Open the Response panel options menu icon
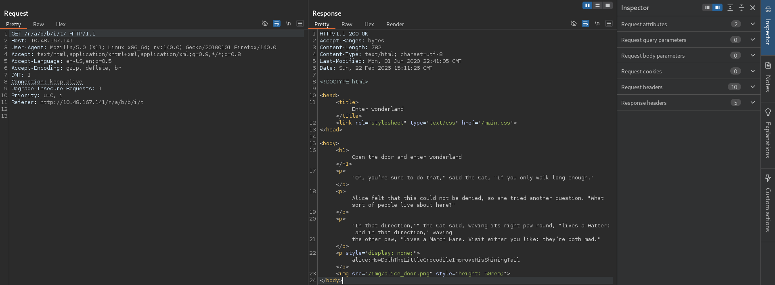This screenshot has height=285, width=775. point(609,24)
